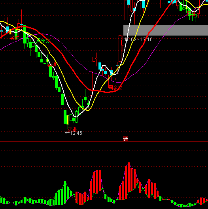This screenshot has height=209, width=208.
Task: Click the red 涨 marker icon
Action: [x=125, y=139]
